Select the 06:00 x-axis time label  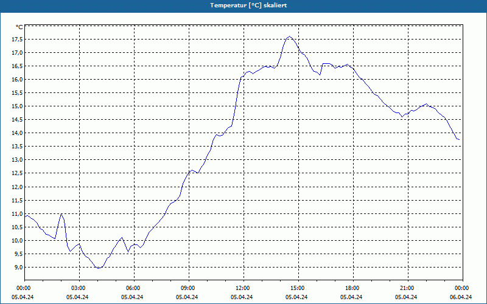click(x=132, y=288)
